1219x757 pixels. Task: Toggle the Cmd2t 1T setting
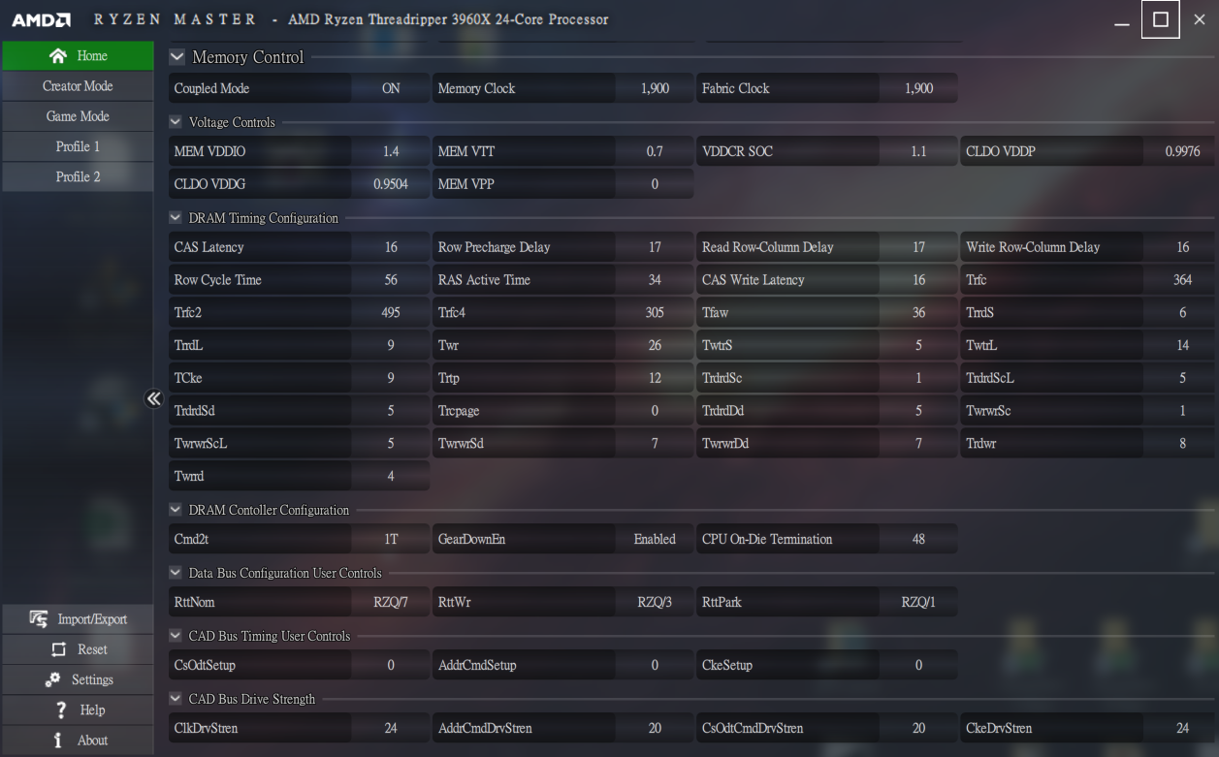[391, 539]
